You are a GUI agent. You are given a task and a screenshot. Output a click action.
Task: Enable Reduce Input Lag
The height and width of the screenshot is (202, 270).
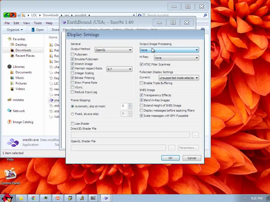pyautogui.click(x=73, y=92)
